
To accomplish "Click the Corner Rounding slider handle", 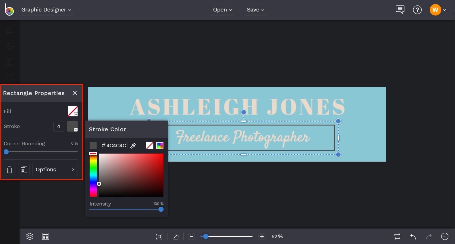I will [x=6, y=152].
